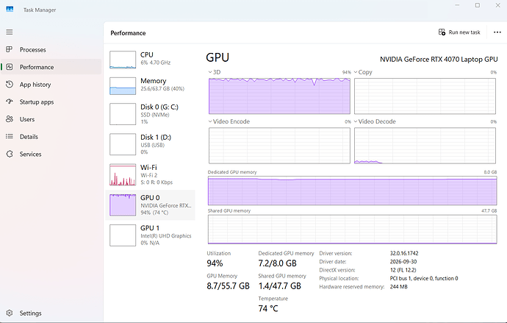Select the GPU 1 Intel UHD thumbnail
The image size is (507, 323).
[123, 235]
